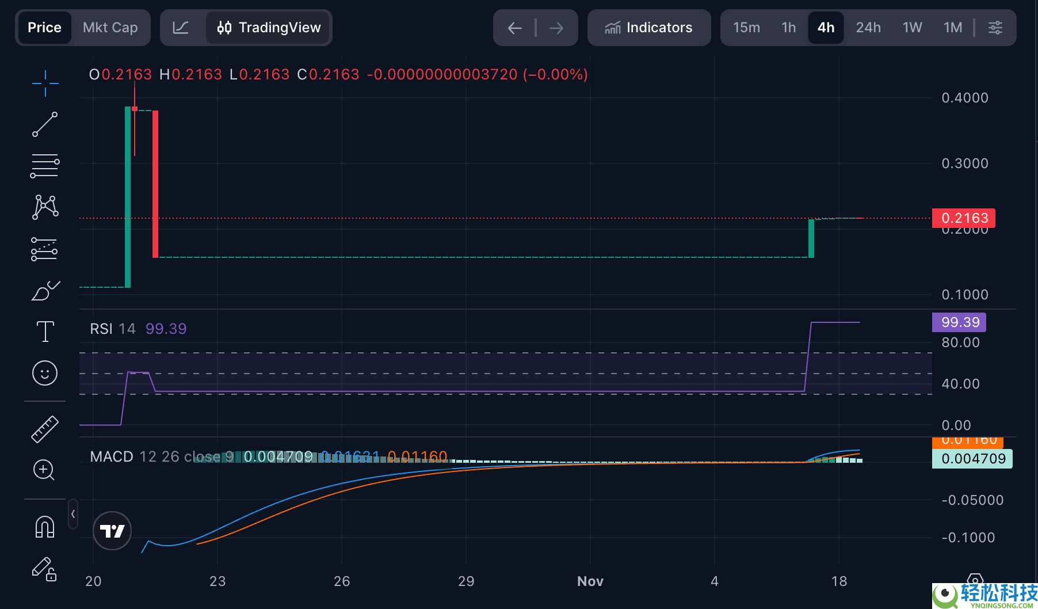Image resolution: width=1038 pixels, height=609 pixels.
Task: Open the Fibonacci retracement tool
Action: (45, 166)
